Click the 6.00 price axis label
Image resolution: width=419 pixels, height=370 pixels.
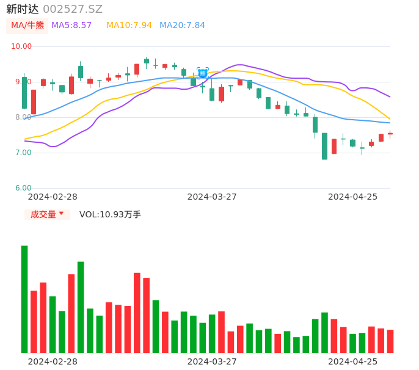point(23,188)
